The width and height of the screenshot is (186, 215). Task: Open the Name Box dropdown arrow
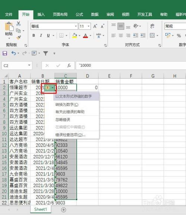coord(29,66)
